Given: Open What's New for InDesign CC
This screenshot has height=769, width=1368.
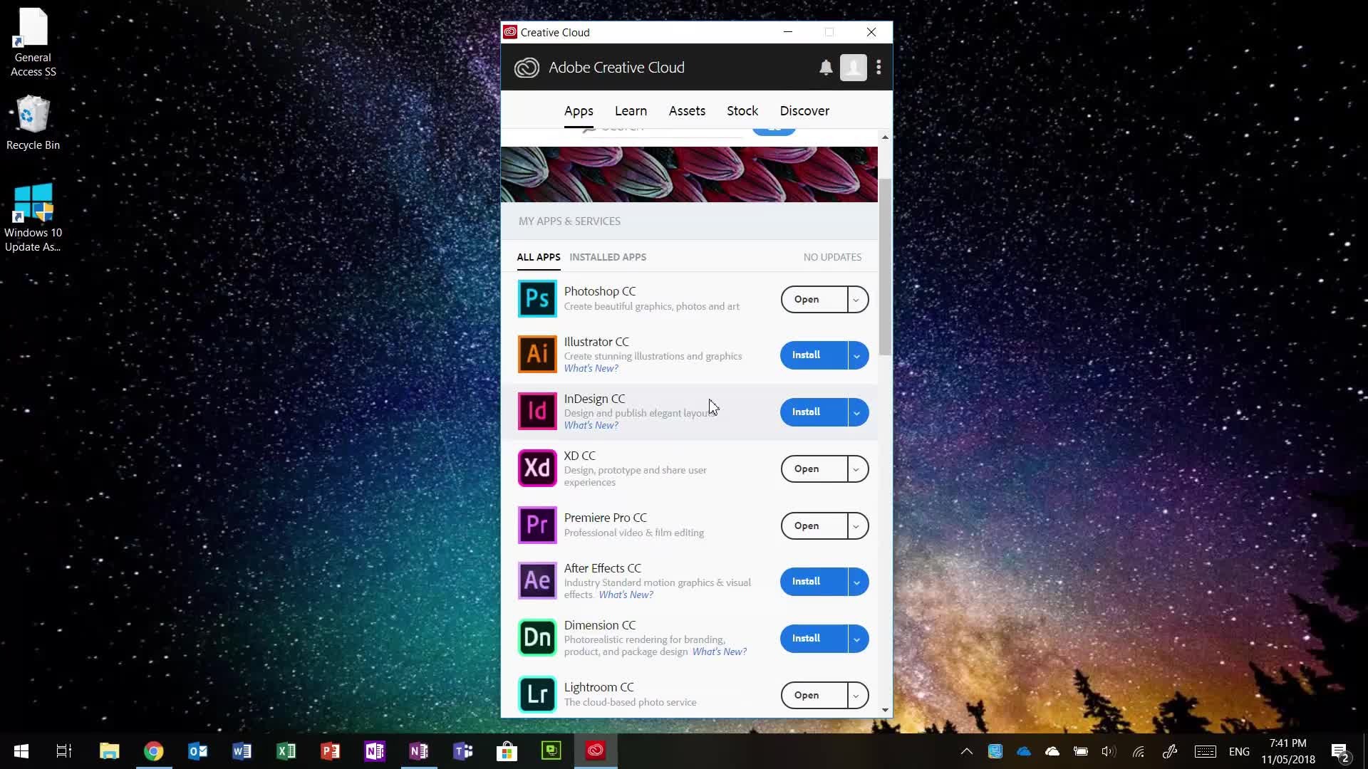Looking at the screenshot, I should [x=591, y=425].
